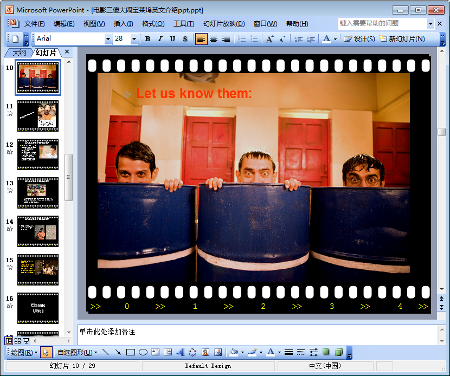Insert picture from file
Screen dimensions: 450x376
pyautogui.click(x=218, y=352)
